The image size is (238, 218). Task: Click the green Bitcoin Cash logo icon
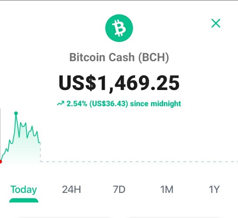[x=119, y=28]
